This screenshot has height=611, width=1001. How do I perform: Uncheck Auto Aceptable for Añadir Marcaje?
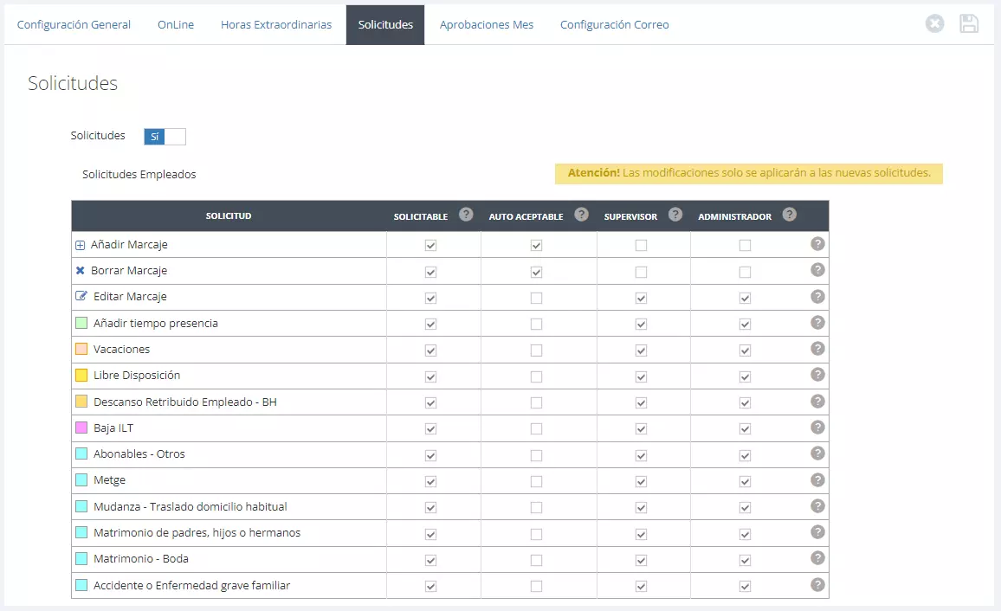[536, 246]
